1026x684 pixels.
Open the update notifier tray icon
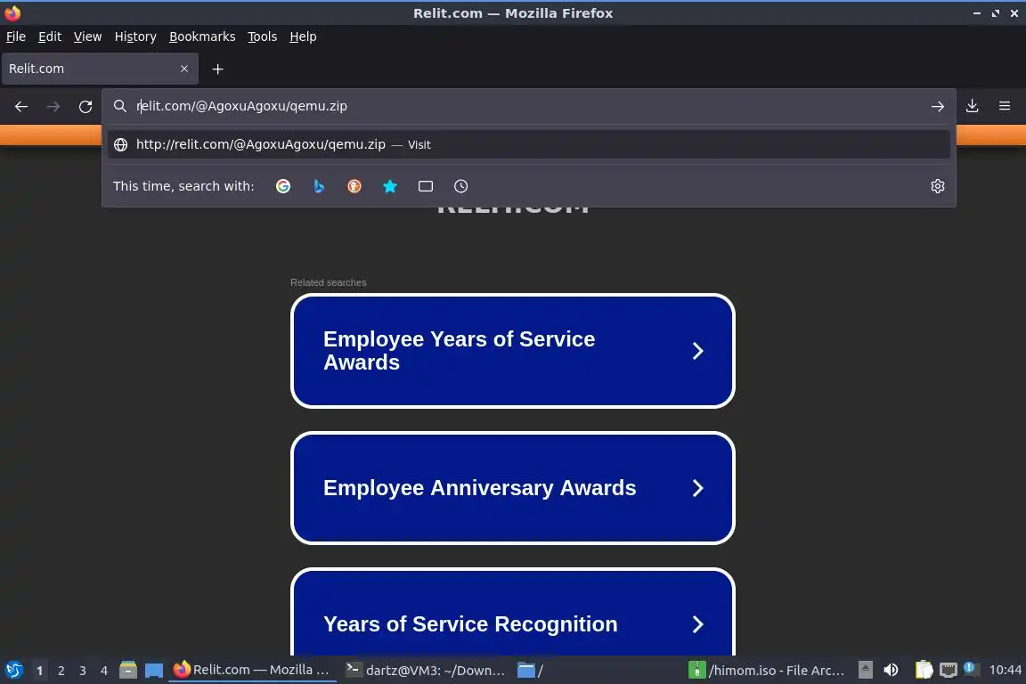[971, 669]
